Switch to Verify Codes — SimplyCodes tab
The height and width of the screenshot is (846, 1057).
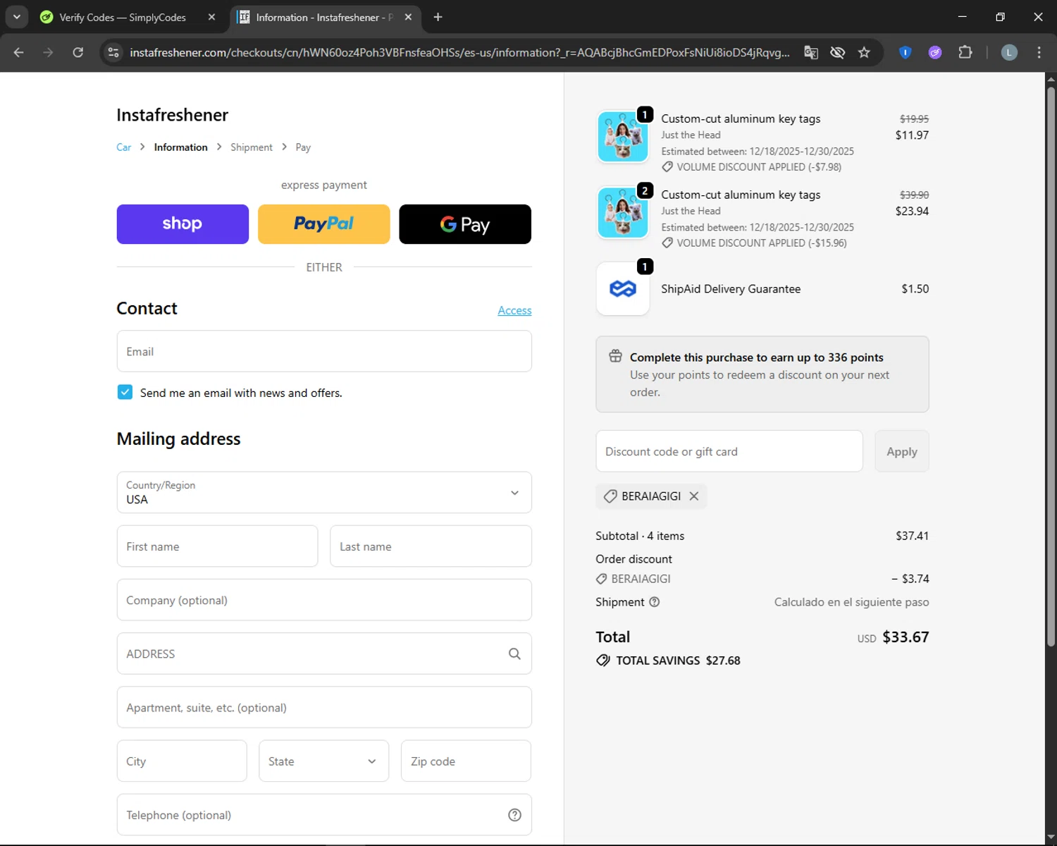tap(123, 17)
